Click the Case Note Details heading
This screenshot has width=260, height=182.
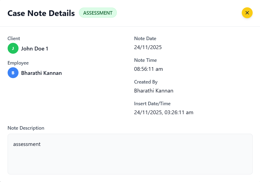[x=41, y=13]
